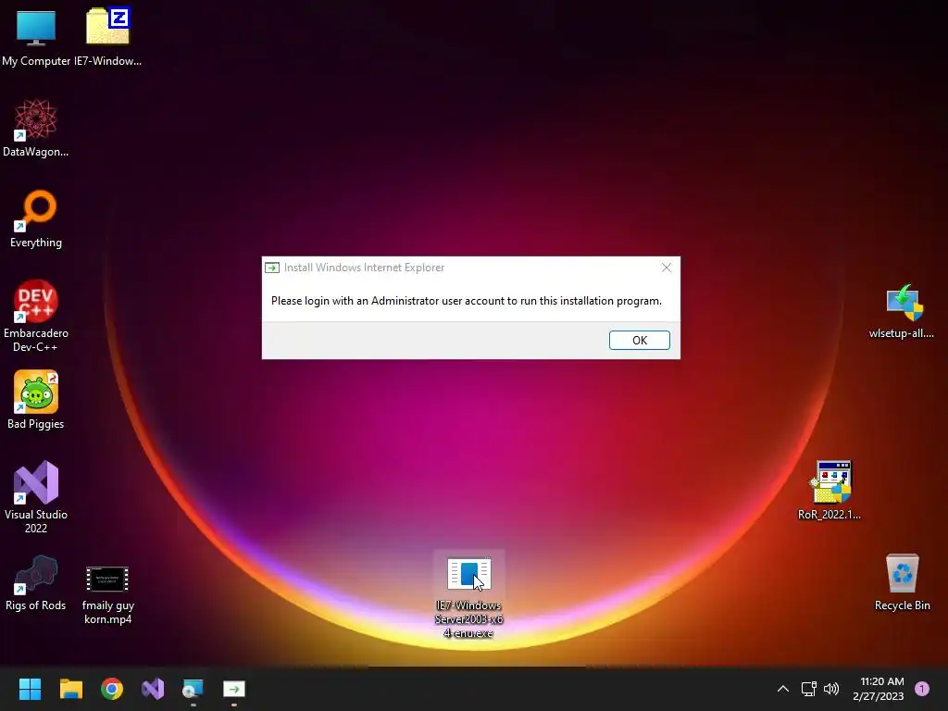Select the Bad Piggies game shortcut

point(36,400)
